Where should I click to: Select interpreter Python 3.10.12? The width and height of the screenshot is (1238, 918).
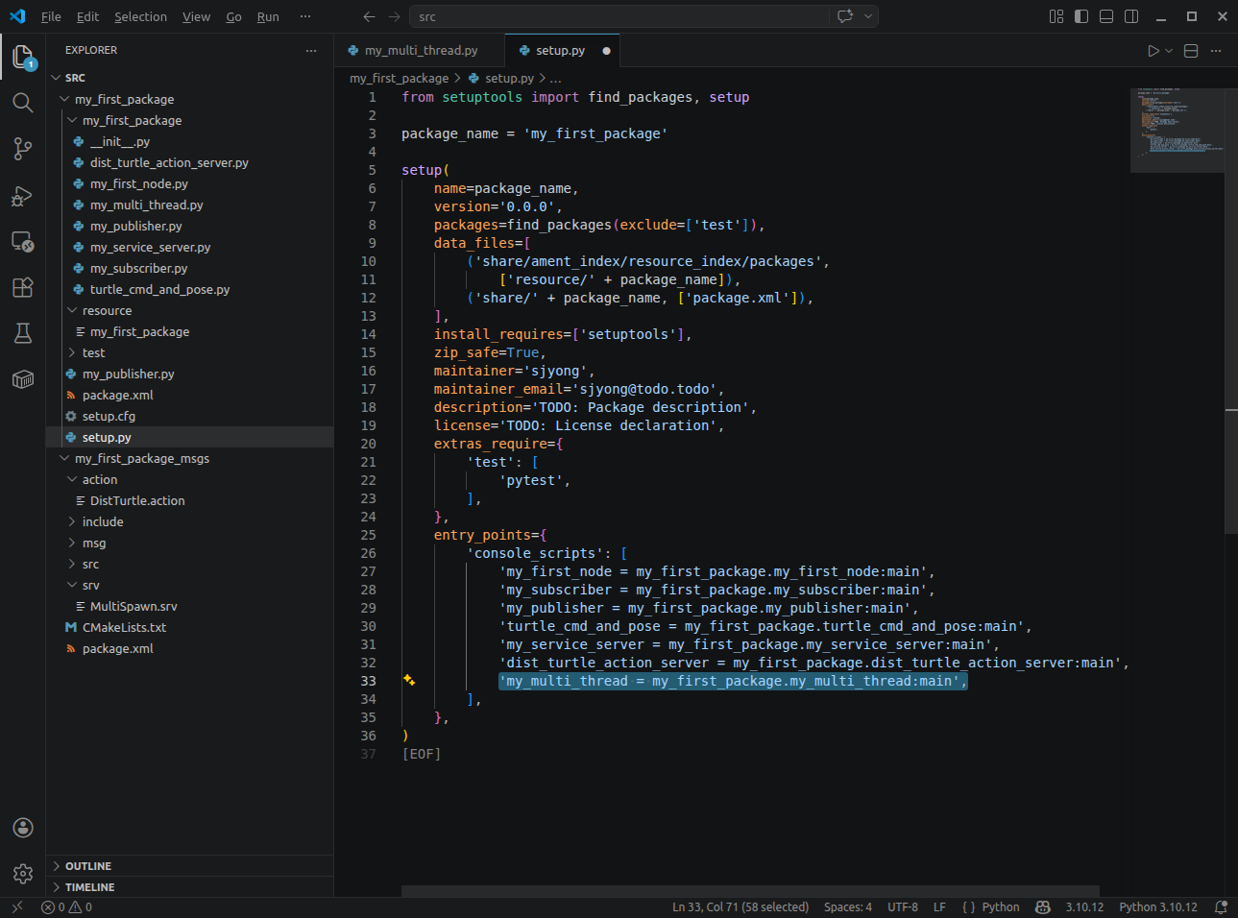pos(1158,907)
